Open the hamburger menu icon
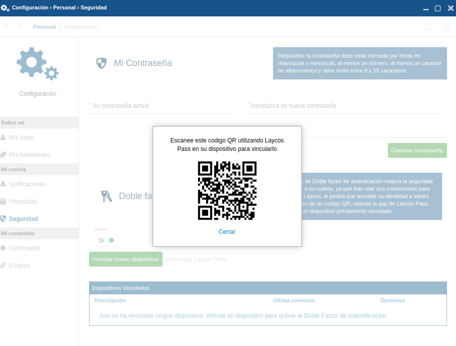The width and height of the screenshot is (456, 346). [x=447, y=27]
